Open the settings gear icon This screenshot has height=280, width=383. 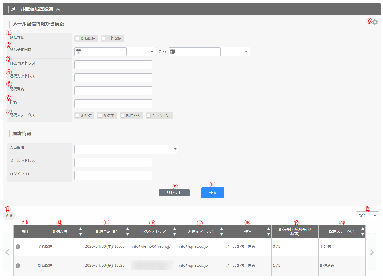click(x=375, y=22)
